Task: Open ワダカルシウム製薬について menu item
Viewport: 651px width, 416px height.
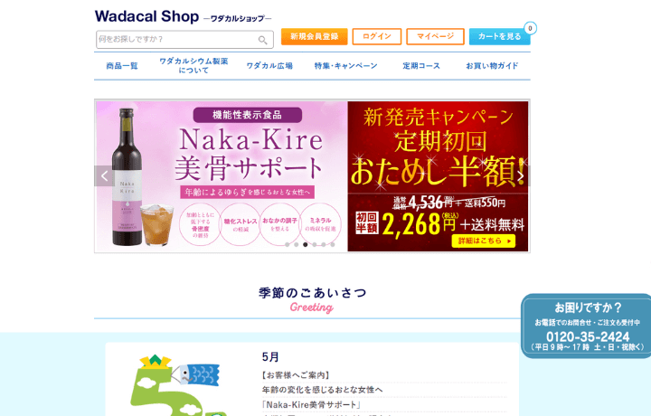Action: (x=193, y=66)
